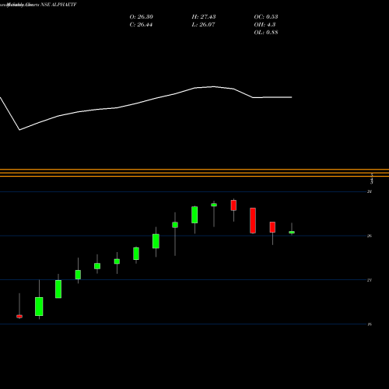The width and height of the screenshot is (389, 389).
Task: Select the open value 'O: 26.30'
Action: pyautogui.click(x=141, y=17)
